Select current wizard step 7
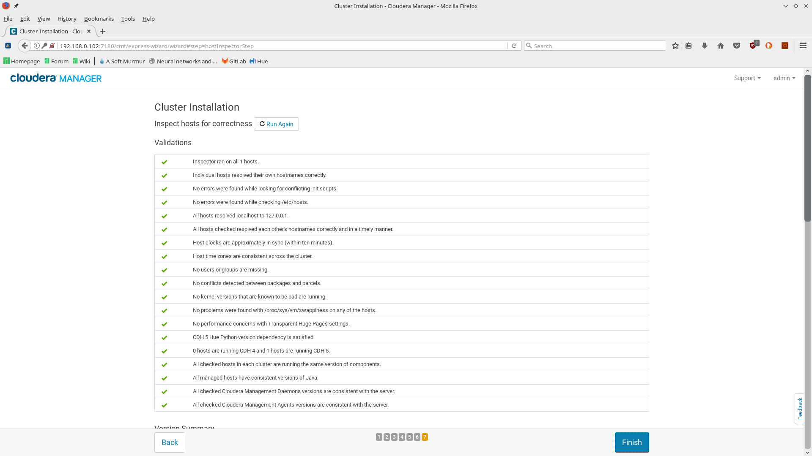The image size is (812, 456). pyautogui.click(x=425, y=437)
